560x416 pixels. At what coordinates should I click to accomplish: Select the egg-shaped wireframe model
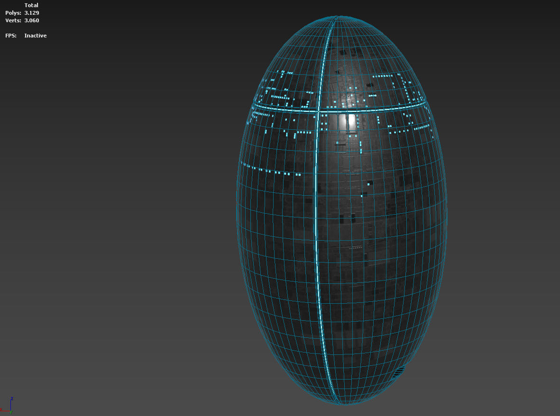(341, 210)
